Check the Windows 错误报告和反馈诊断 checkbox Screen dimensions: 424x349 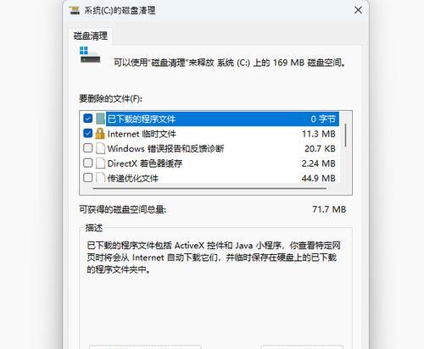[x=88, y=148]
